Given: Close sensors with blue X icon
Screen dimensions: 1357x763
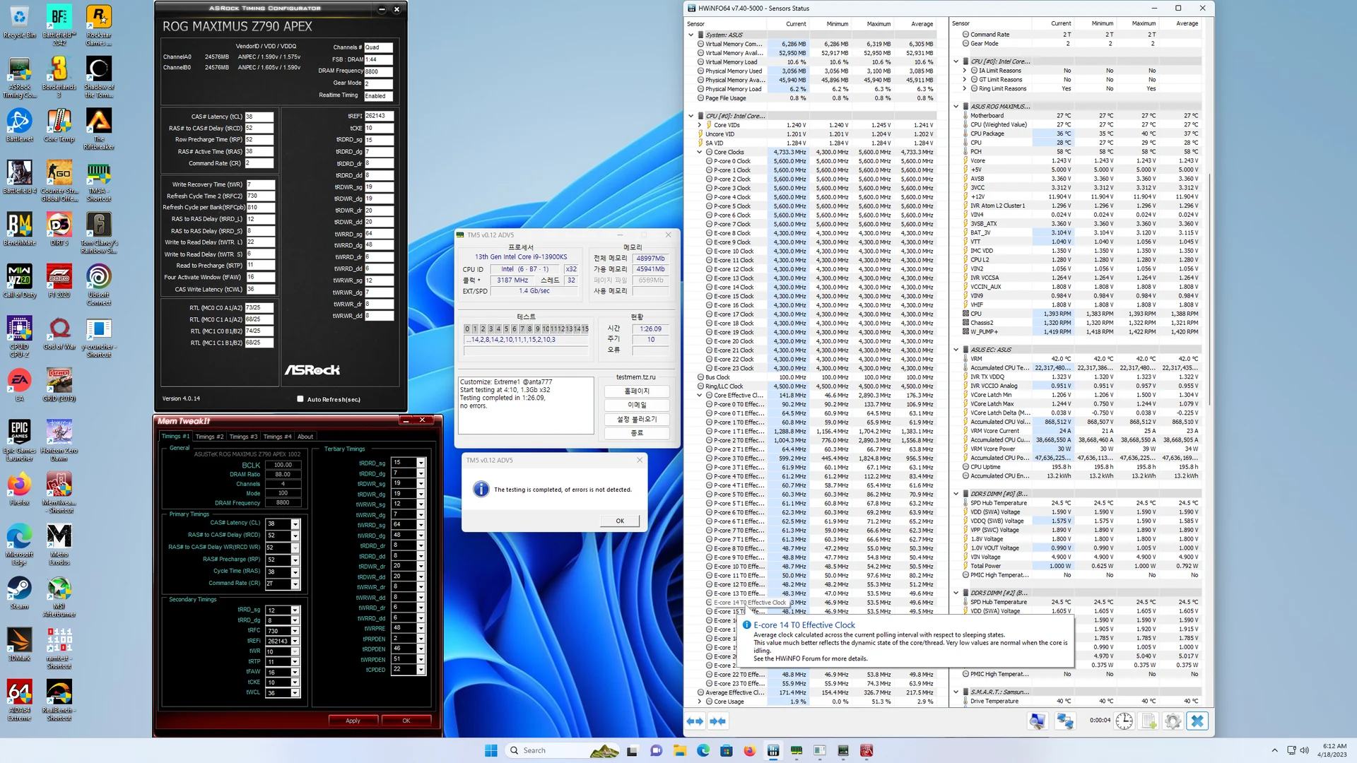Looking at the screenshot, I should coord(1197,721).
